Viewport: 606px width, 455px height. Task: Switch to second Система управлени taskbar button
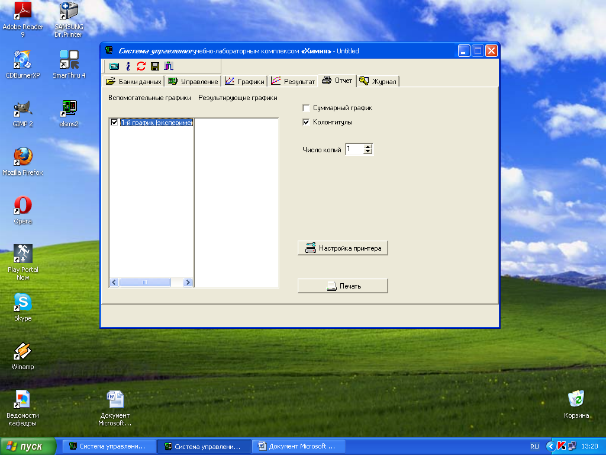tap(204, 446)
